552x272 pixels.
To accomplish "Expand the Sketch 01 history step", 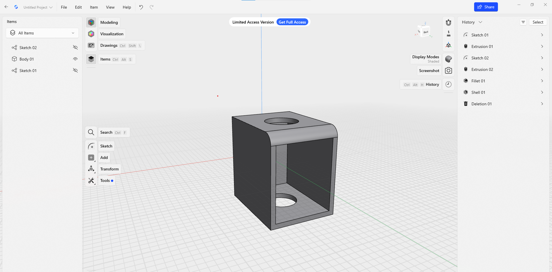I will 542,35.
